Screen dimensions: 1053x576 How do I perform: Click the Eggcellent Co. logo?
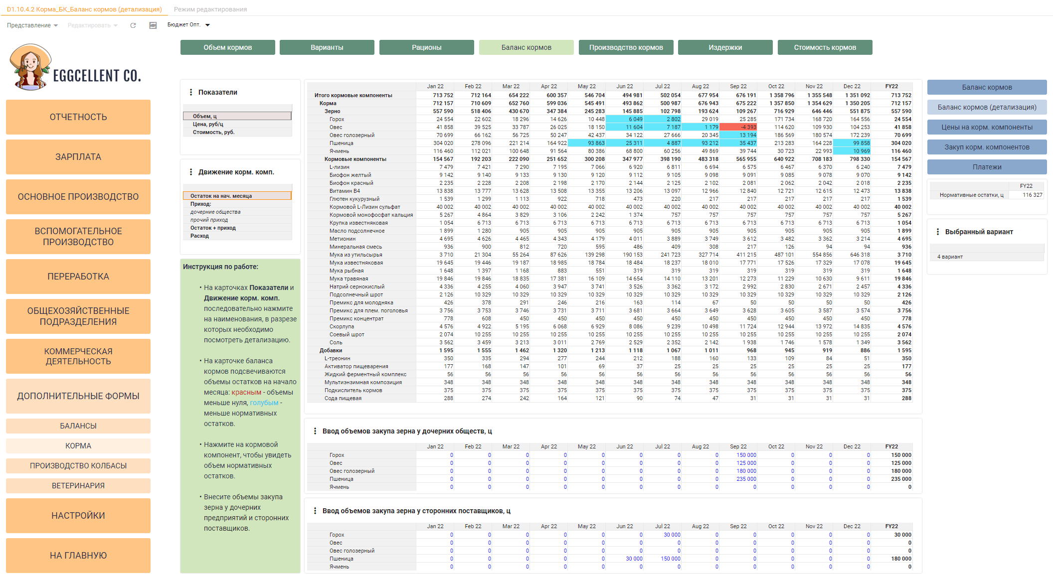(76, 67)
